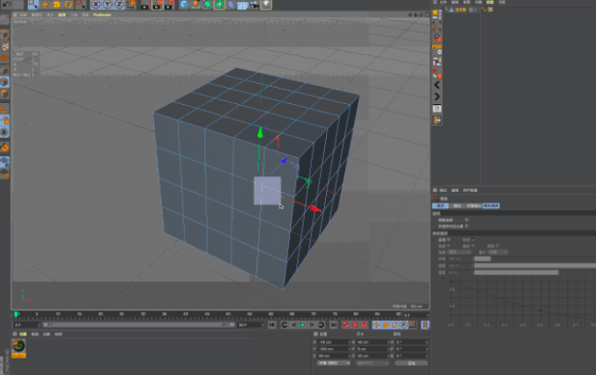Toggle the Only Select Visible Elements checkbox
This screenshot has height=375, width=596.
[467, 227]
